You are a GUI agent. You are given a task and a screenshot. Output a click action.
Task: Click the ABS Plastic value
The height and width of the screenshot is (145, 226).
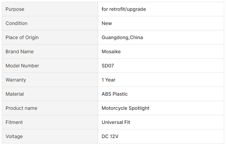tap(115, 94)
